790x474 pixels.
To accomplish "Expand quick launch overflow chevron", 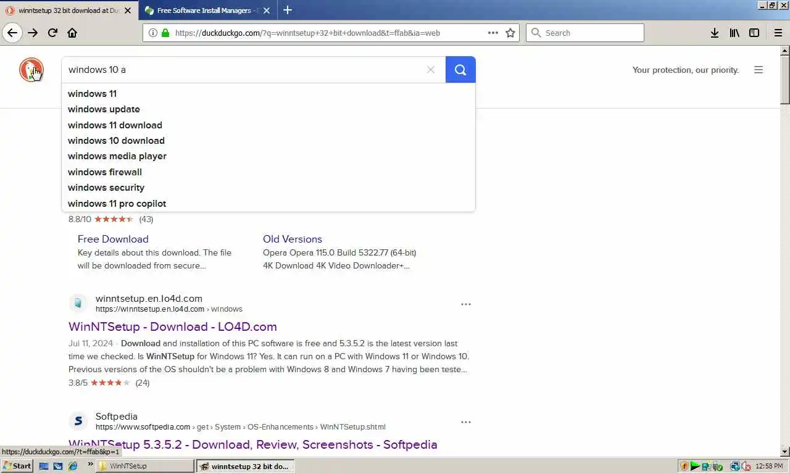I will click(91, 464).
